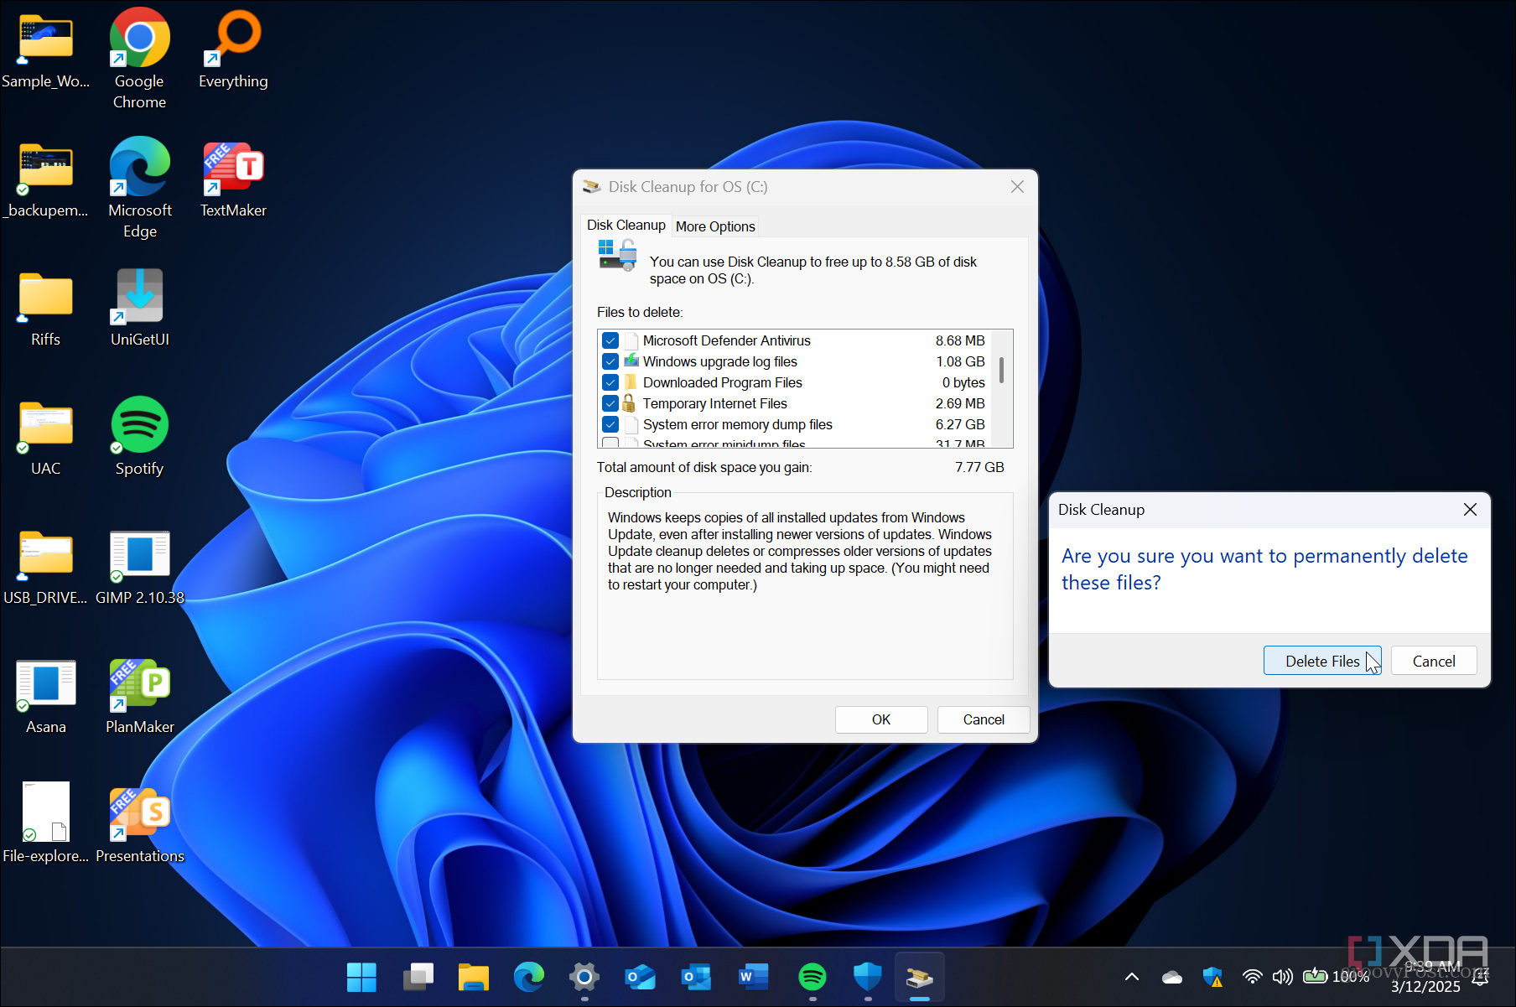Click Delete Files in confirmation dialog
1516x1007 pixels.
pos(1321,661)
